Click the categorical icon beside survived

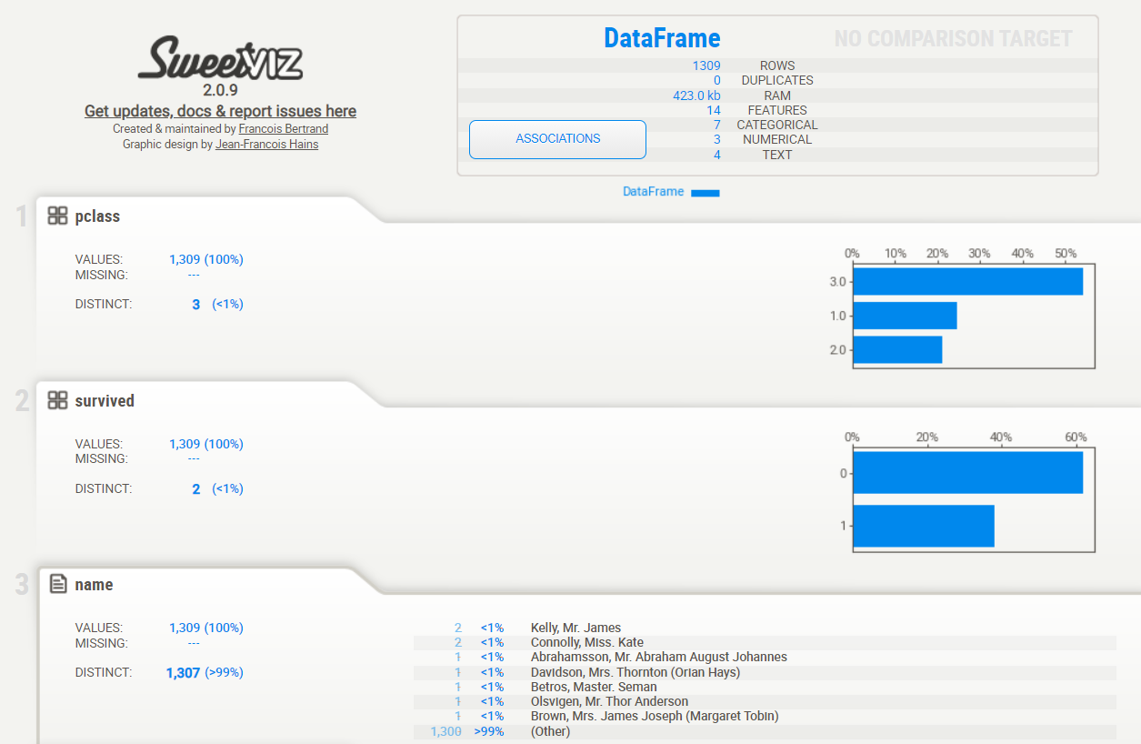coord(58,401)
